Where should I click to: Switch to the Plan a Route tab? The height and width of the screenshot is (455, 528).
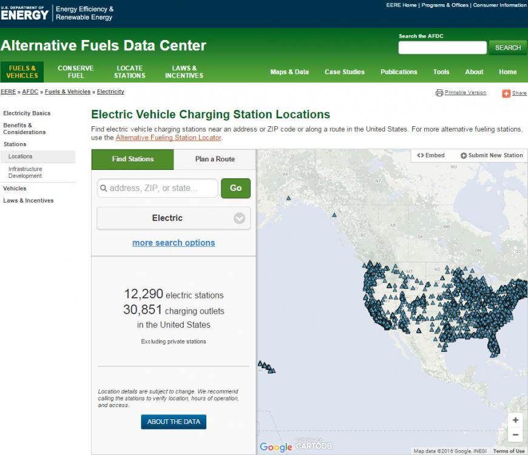tap(215, 159)
